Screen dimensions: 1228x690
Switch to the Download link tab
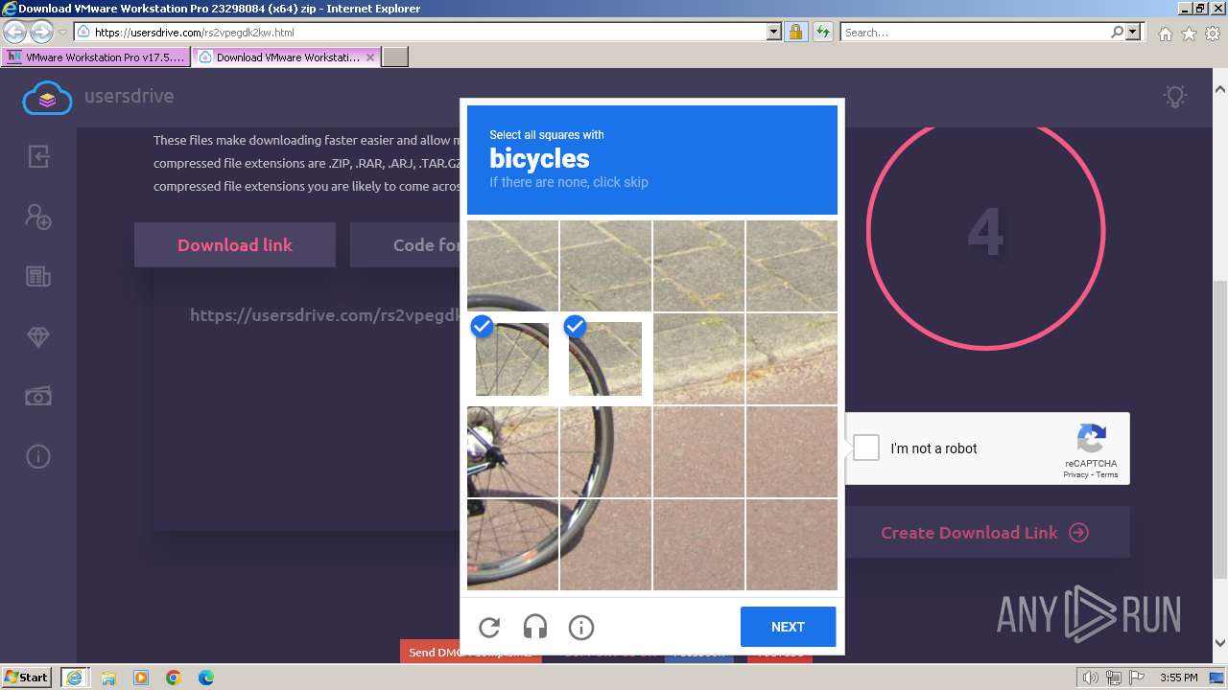click(x=235, y=245)
